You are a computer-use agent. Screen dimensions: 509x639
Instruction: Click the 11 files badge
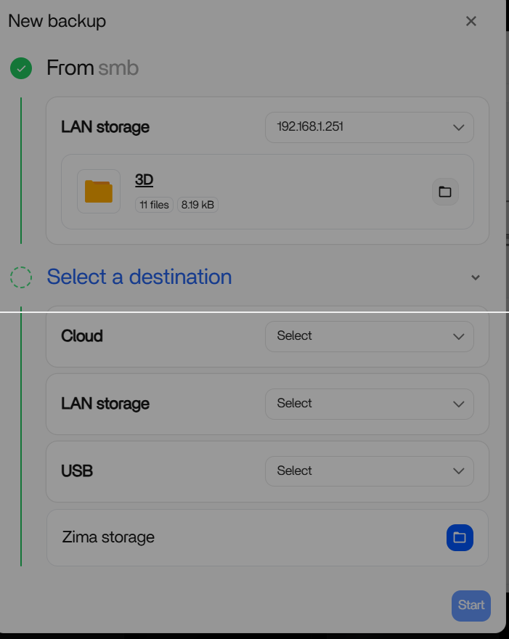(154, 205)
